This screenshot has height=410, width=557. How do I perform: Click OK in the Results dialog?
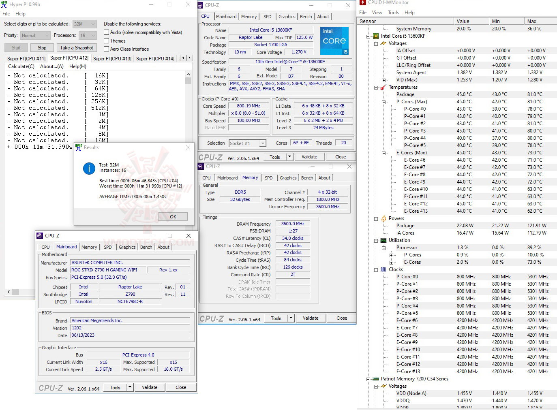[x=173, y=217]
